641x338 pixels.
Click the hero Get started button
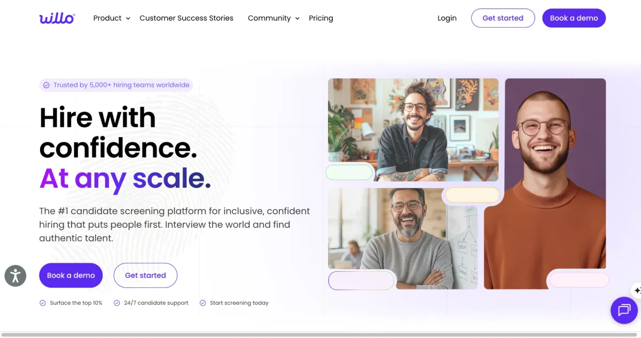[x=145, y=275]
